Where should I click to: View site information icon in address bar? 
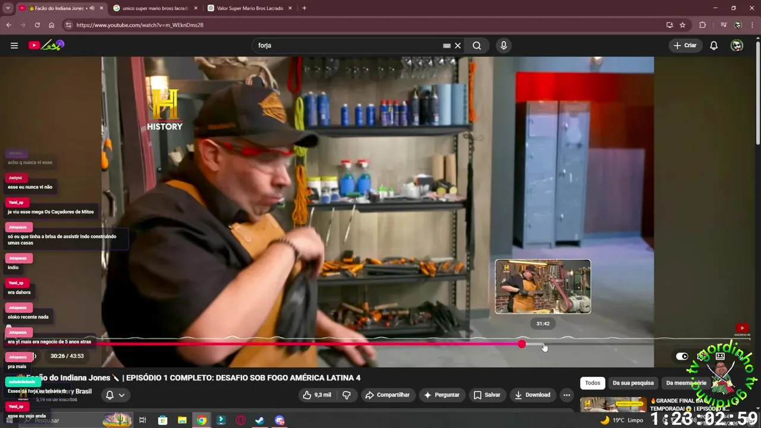(x=68, y=25)
